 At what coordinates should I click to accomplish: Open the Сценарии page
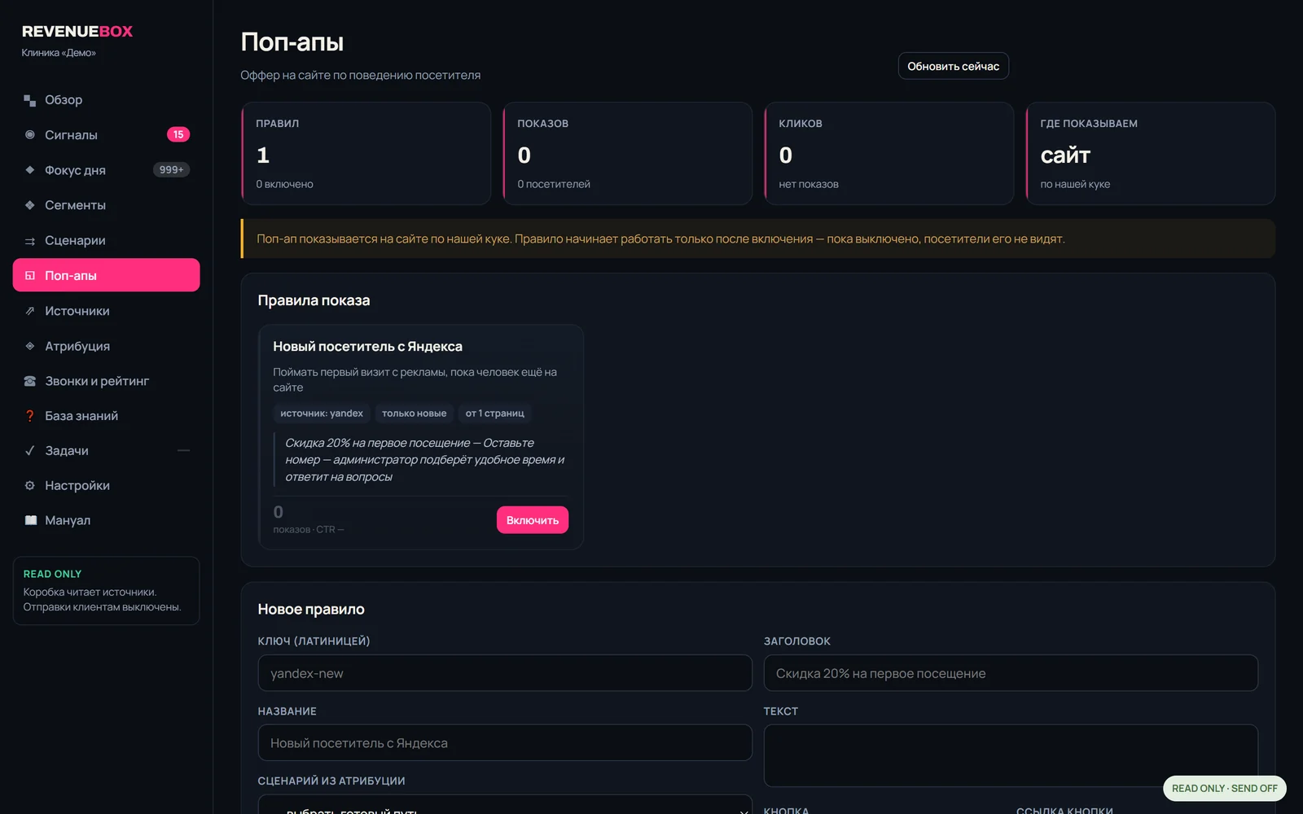tap(106, 240)
